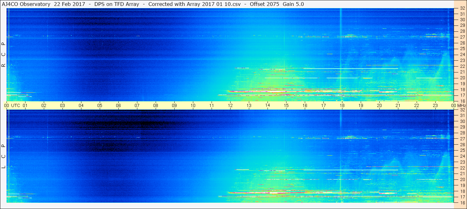Click the 22 MHz tick on the RCP scale
The width and height of the screenshot is (467, 209).
coord(462,66)
